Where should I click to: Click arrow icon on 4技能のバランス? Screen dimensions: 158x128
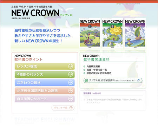[71, 74]
